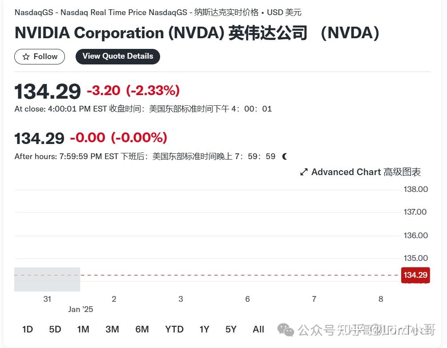447x348 pixels.
Task: Select the 5Y timeframe
Action: pyautogui.click(x=231, y=329)
